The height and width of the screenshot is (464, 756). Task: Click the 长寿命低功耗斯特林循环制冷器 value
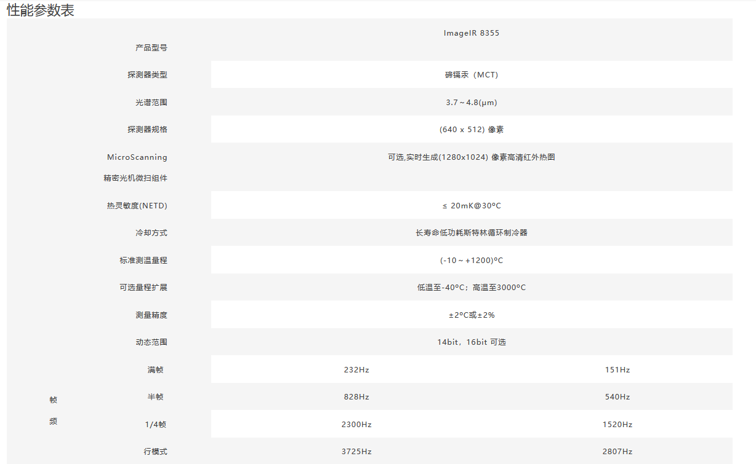472,233
